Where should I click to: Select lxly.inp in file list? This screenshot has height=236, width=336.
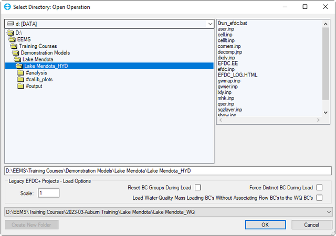(x=225, y=92)
